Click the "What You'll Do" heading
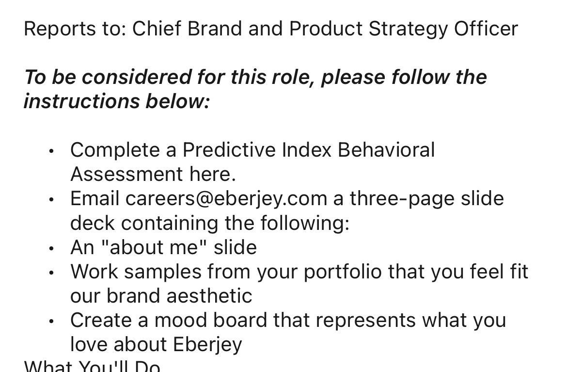This screenshot has height=372, width=567. point(92,366)
